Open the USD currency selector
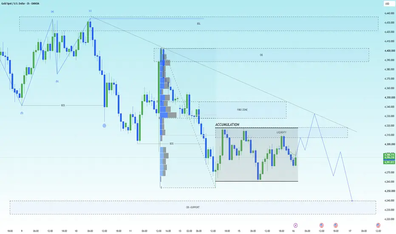 pos(387,4)
